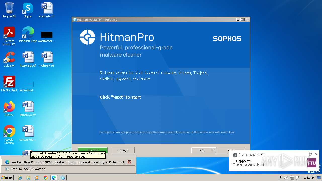The image size is (322, 181).
Task: Open the Skype desktop shortcut
Action: pos(28,10)
